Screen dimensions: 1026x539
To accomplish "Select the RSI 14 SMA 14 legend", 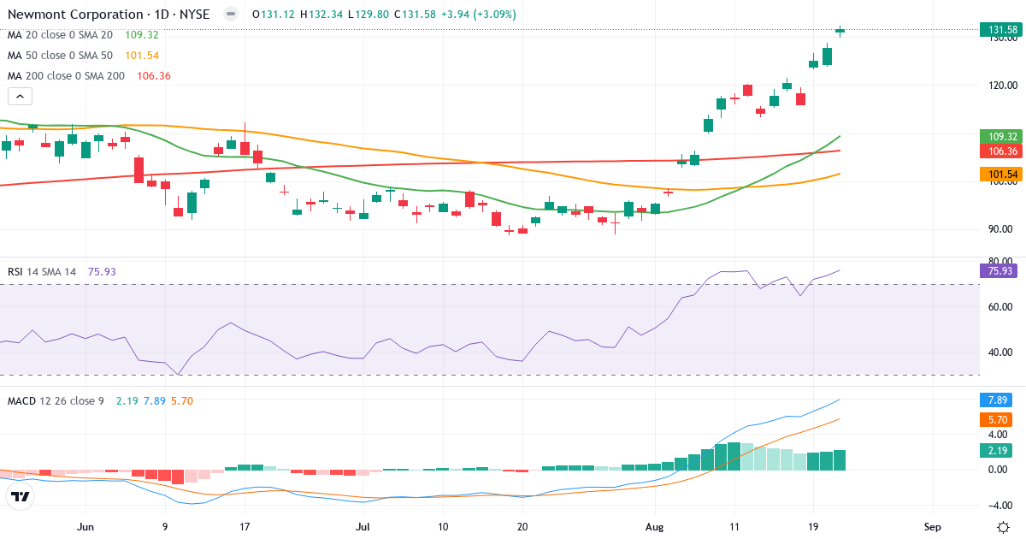I will [42, 271].
